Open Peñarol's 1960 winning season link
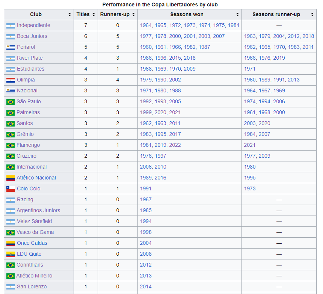Image resolution: width=323 pixels, height=294 pixels. click(146, 47)
